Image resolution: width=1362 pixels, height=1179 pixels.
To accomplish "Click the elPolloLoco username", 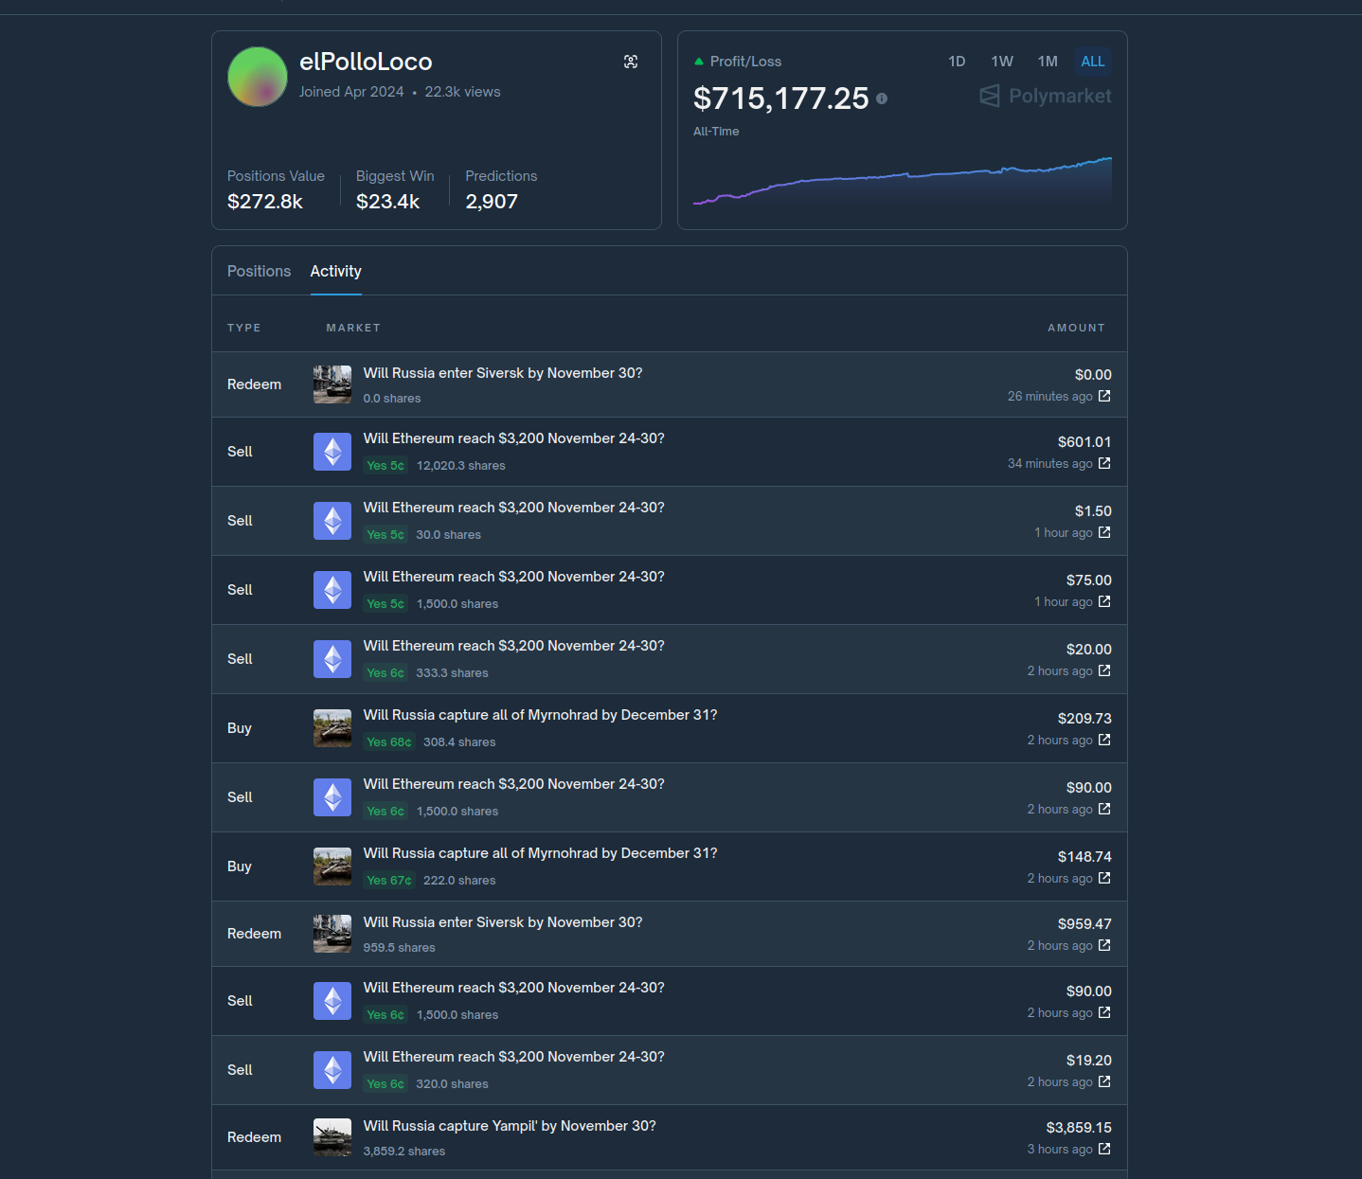I will (x=366, y=62).
